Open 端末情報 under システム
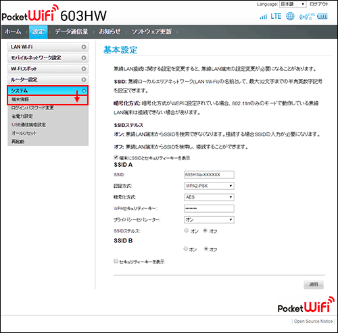Image resolution: width=338 pixels, height=333 pixels. click(47, 100)
